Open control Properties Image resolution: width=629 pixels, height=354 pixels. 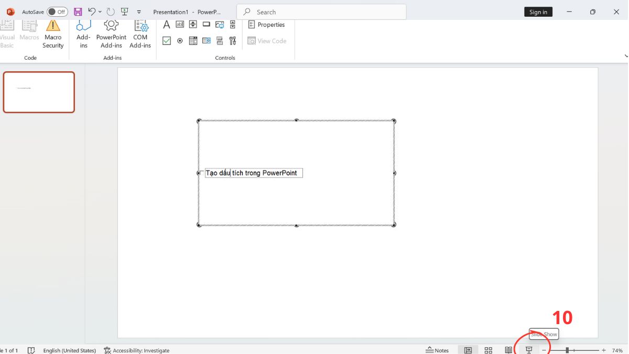(x=266, y=25)
